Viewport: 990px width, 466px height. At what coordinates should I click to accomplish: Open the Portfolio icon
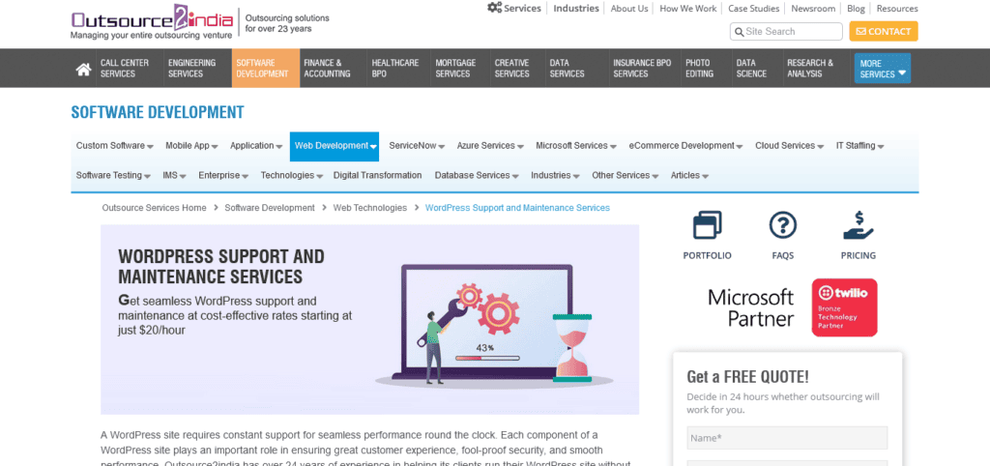coord(707,226)
